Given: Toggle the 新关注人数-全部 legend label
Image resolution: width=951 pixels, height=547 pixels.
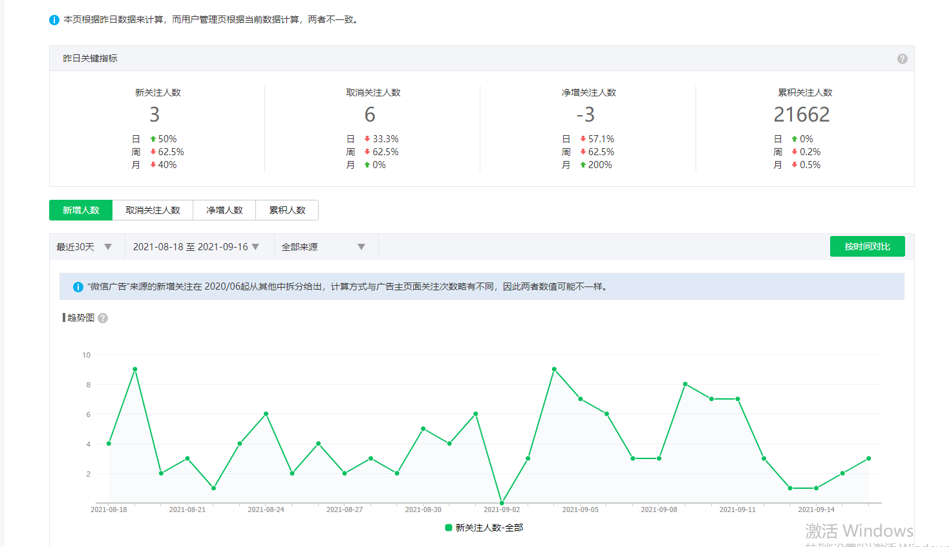Looking at the screenshot, I should click(489, 528).
